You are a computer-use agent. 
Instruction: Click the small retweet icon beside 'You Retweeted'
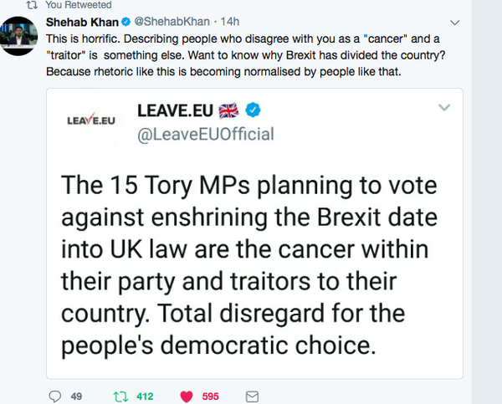33,5
